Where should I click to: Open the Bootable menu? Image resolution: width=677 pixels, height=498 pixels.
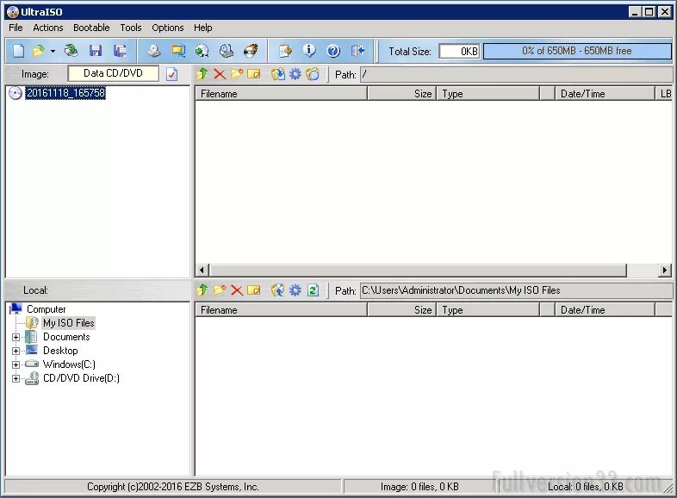point(91,28)
